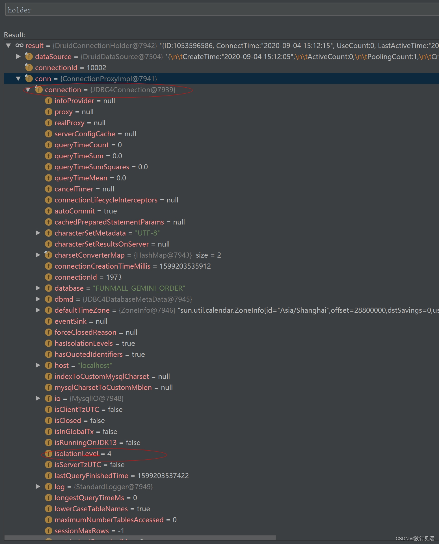This screenshot has width=439, height=544.
Task: Click the "UTF-8" value of characterSetMetadata
Action: pyautogui.click(x=147, y=233)
